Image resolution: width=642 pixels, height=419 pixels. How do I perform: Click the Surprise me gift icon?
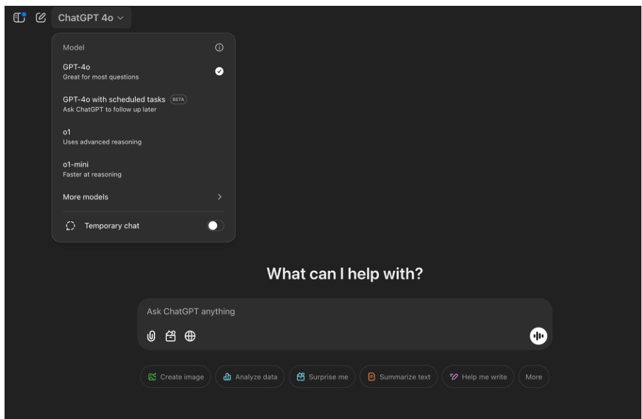pos(301,377)
